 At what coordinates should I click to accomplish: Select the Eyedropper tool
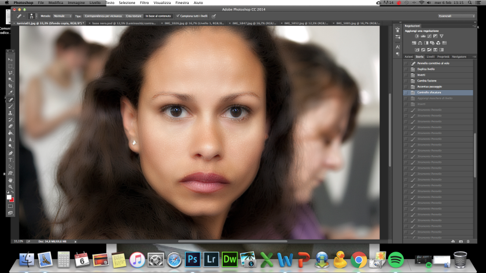click(x=10, y=92)
